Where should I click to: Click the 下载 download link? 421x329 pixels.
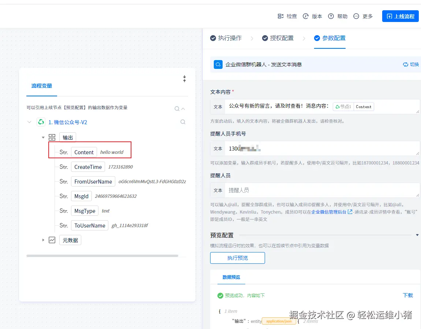408,295
